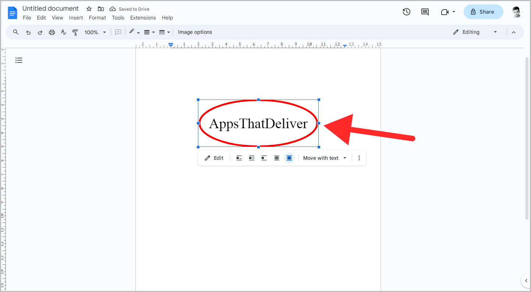
Task: Redo the last action
Action: (40, 32)
